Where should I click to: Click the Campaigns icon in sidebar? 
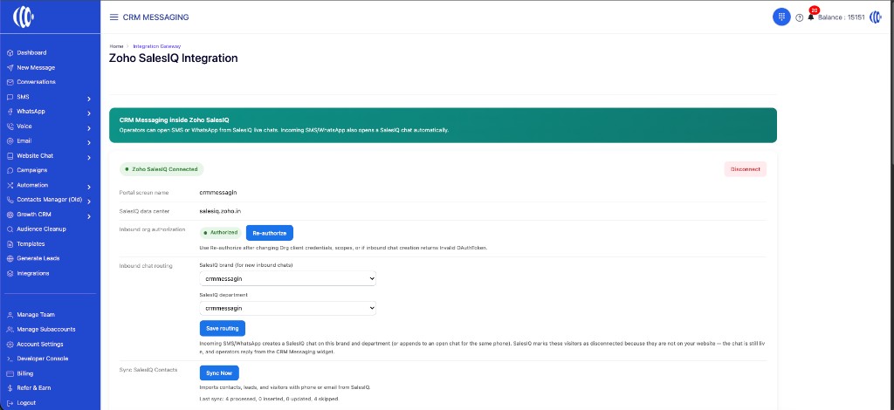click(10, 170)
